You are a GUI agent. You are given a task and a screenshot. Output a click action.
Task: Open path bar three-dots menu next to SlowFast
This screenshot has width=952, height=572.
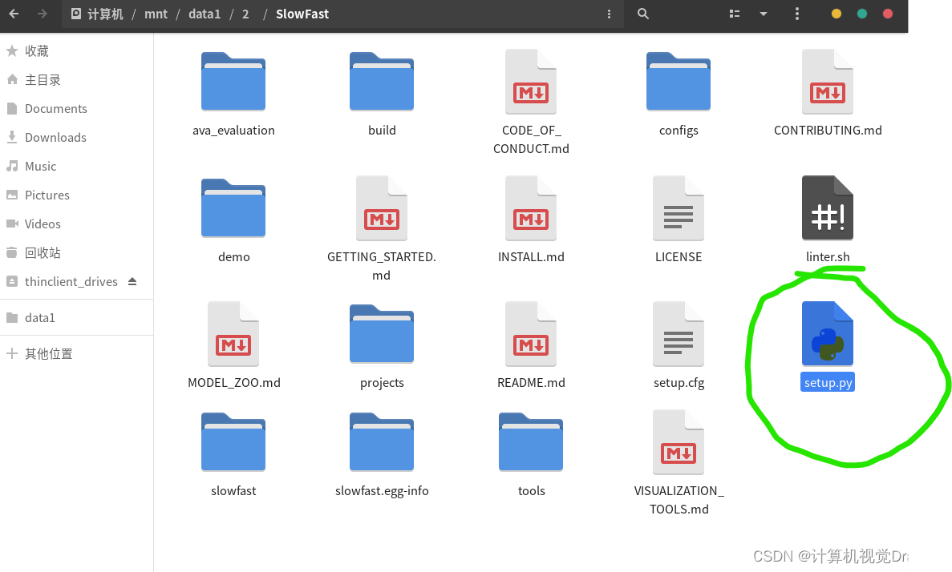pos(609,14)
